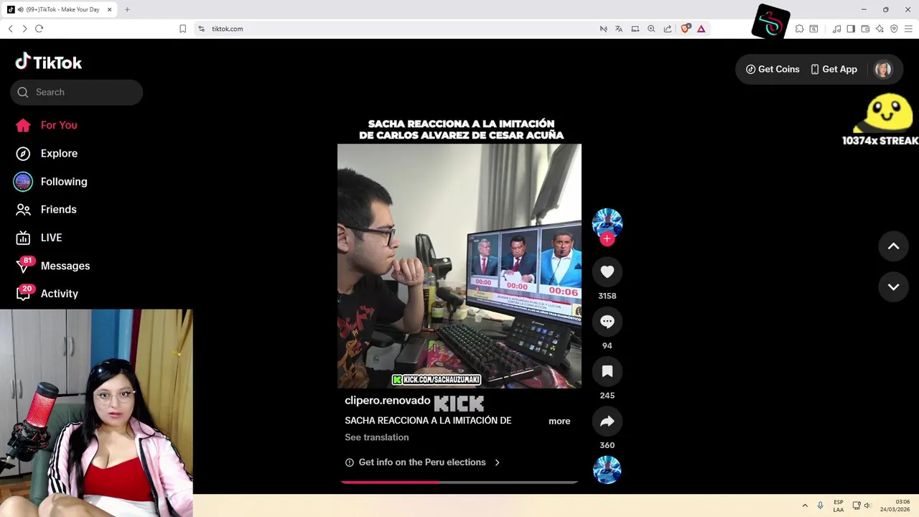The height and width of the screenshot is (517, 919).
Task: Open the browser extensions puzzle icon
Action: 799,29
